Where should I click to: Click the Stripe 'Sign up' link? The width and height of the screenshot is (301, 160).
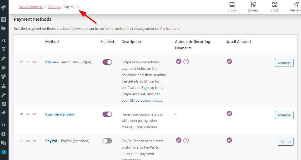[x=148, y=88]
